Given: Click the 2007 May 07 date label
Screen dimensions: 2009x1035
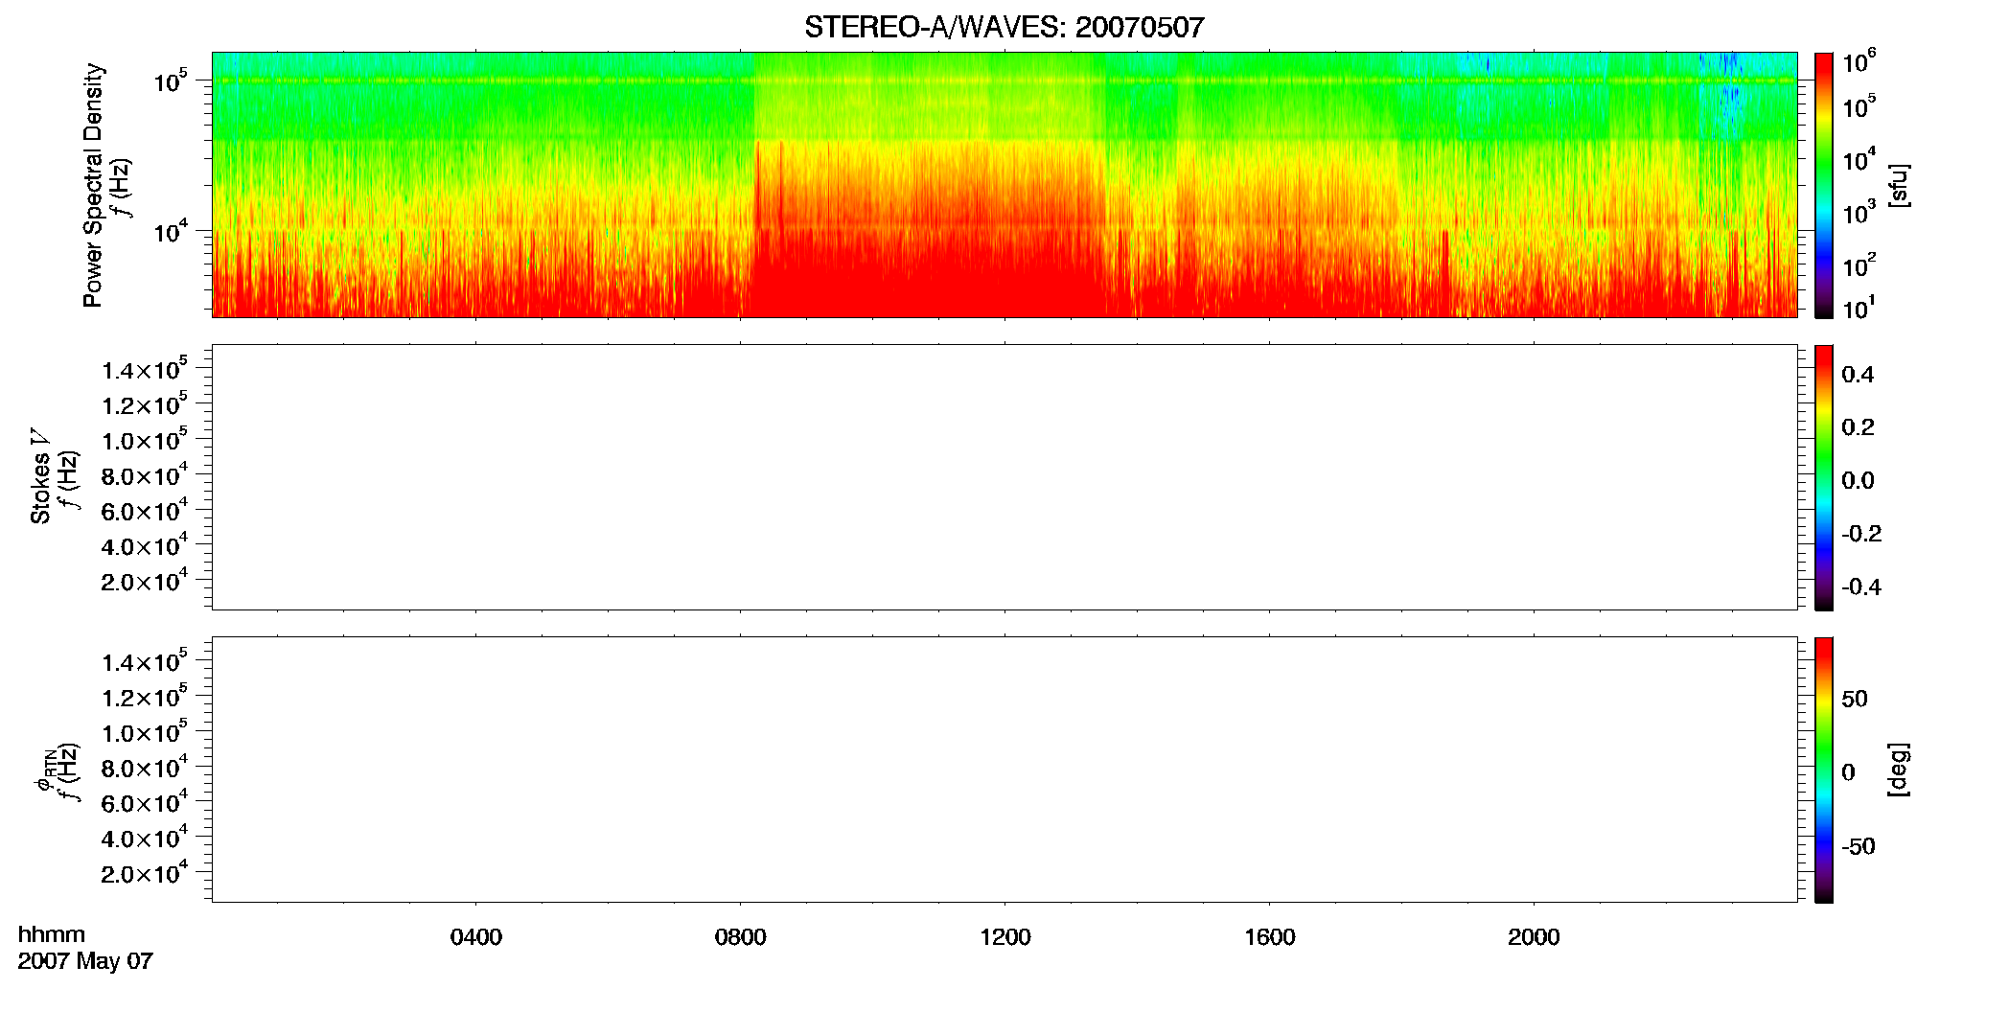Looking at the screenshot, I should tap(85, 961).
